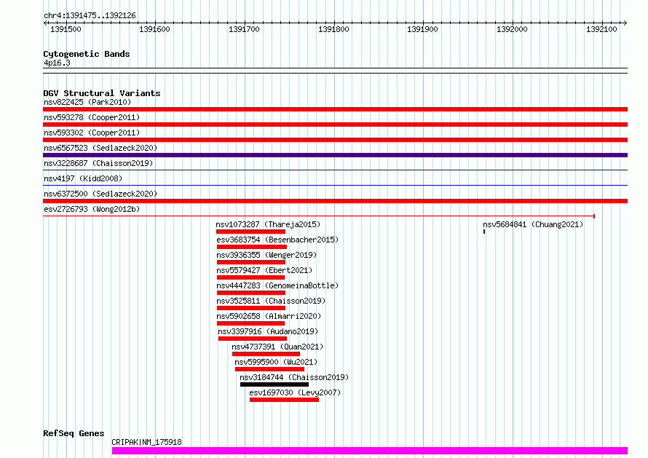Click the red bar under nsv822425
Screen dimensions: 648x458
tap(335, 109)
